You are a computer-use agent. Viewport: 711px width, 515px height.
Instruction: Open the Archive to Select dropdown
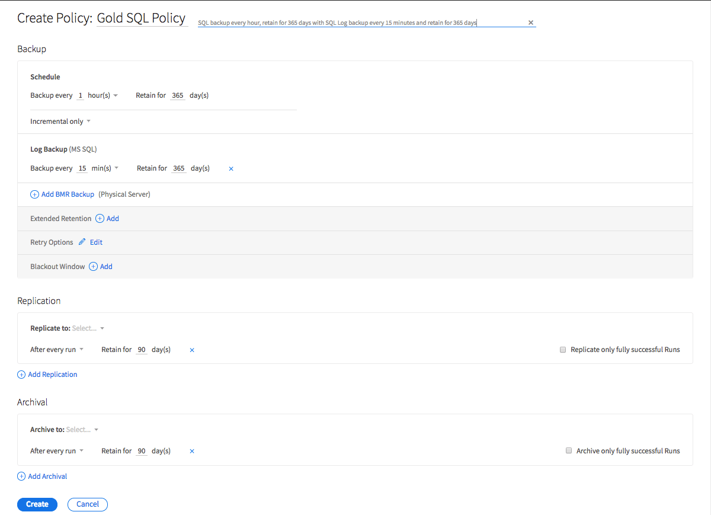[82, 430]
